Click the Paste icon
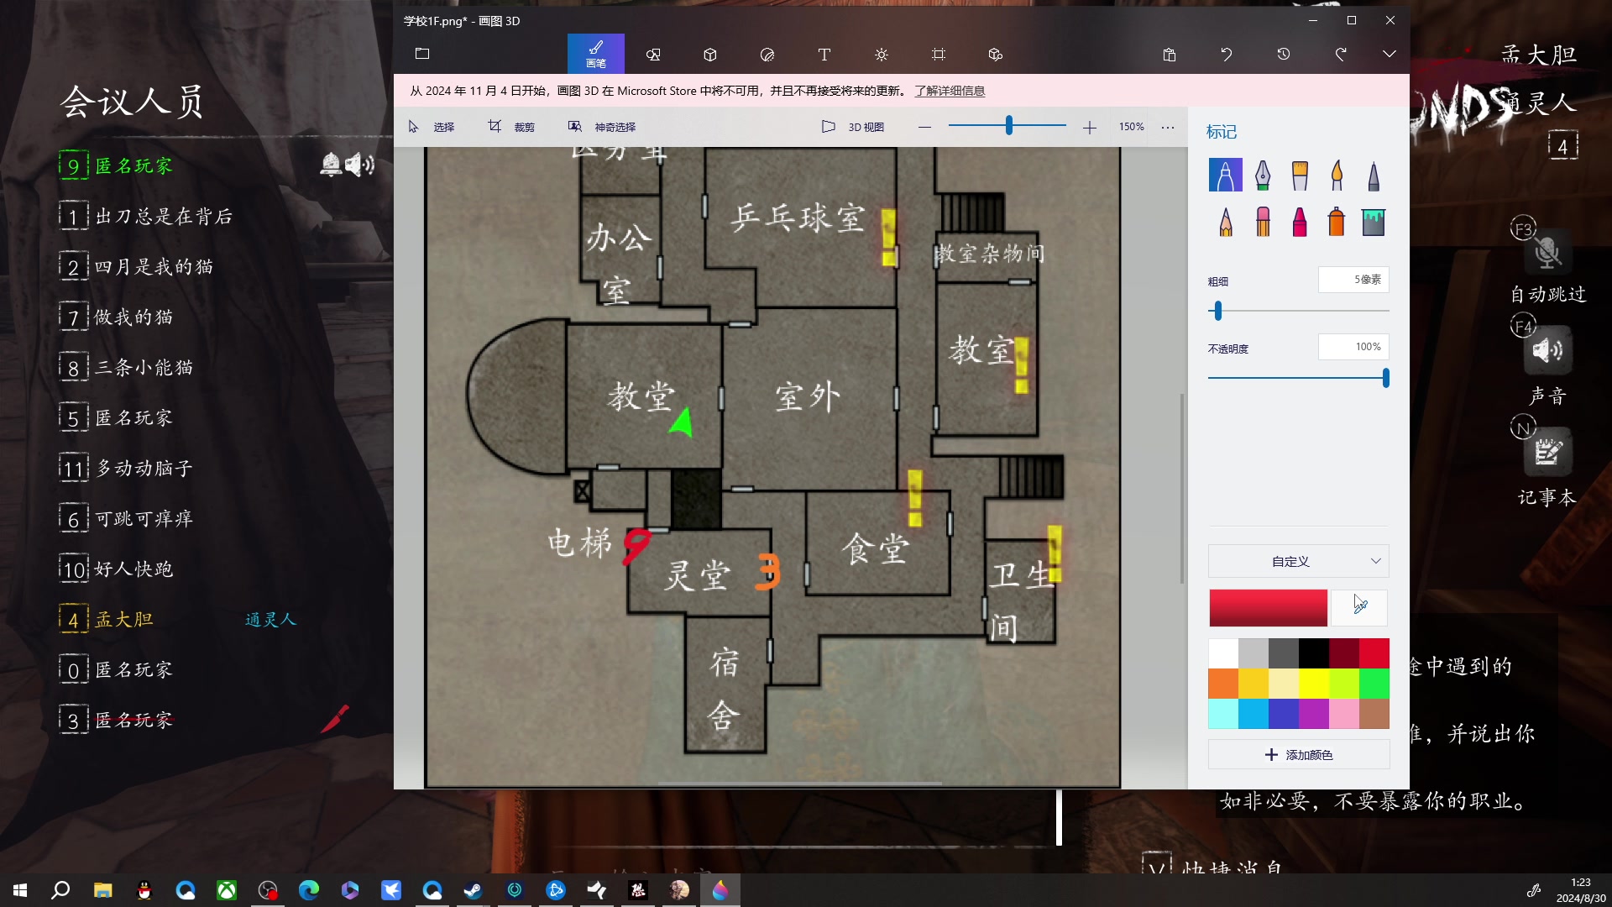Viewport: 1612px width, 907px height. tap(1170, 55)
